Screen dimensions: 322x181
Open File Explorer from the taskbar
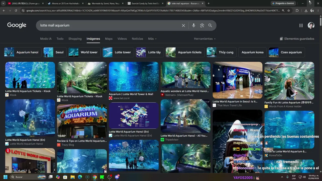72,177
